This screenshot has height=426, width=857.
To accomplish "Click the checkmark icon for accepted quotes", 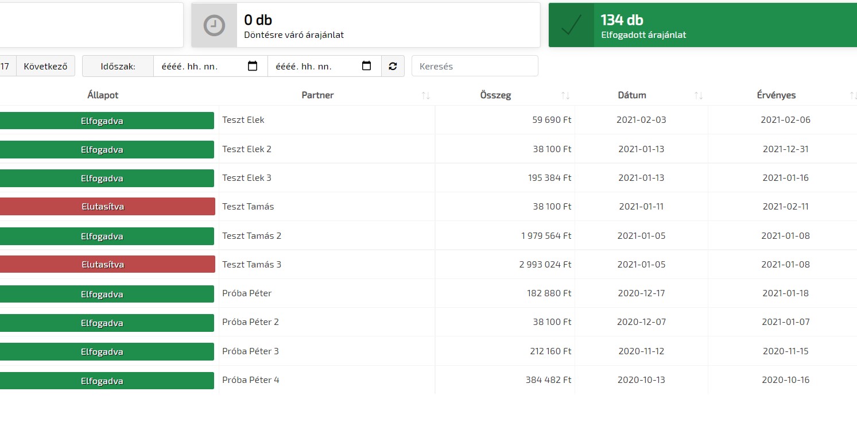I will pyautogui.click(x=571, y=25).
